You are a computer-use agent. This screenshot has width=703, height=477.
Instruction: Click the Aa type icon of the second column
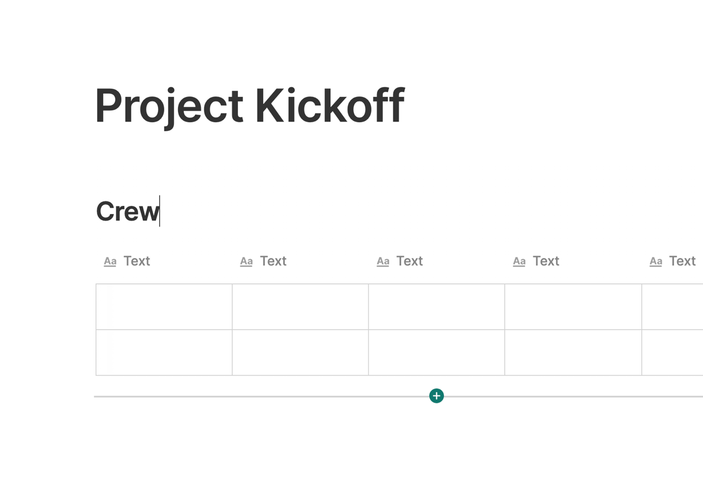(x=247, y=261)
